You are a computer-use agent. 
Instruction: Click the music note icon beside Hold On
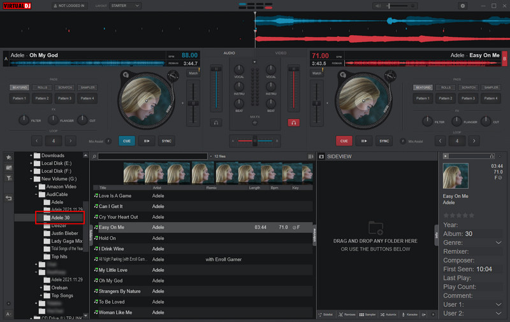tap(96, 238)
